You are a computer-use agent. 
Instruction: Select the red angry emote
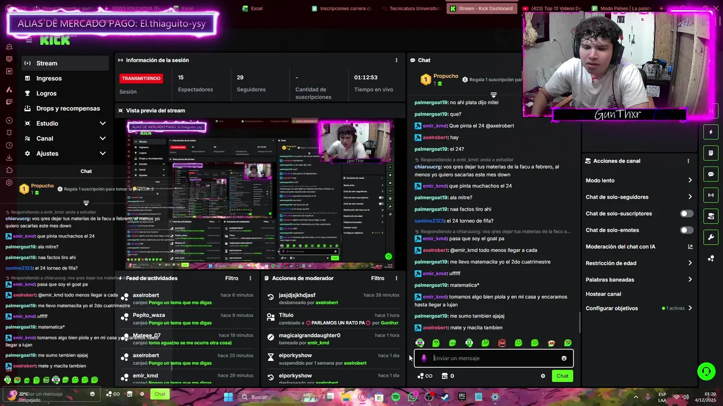pos(502,343)
